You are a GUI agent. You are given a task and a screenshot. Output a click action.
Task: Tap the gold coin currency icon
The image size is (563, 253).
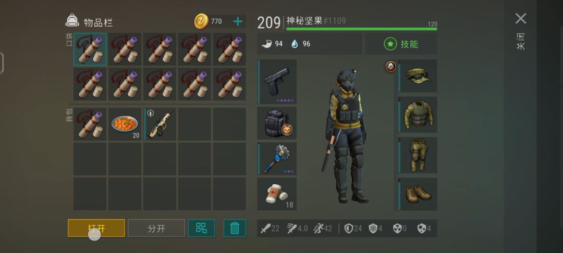pos(201,21)
